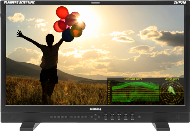Click the Volume knob
The image size is (190, 131).
[x=132, y=117]
